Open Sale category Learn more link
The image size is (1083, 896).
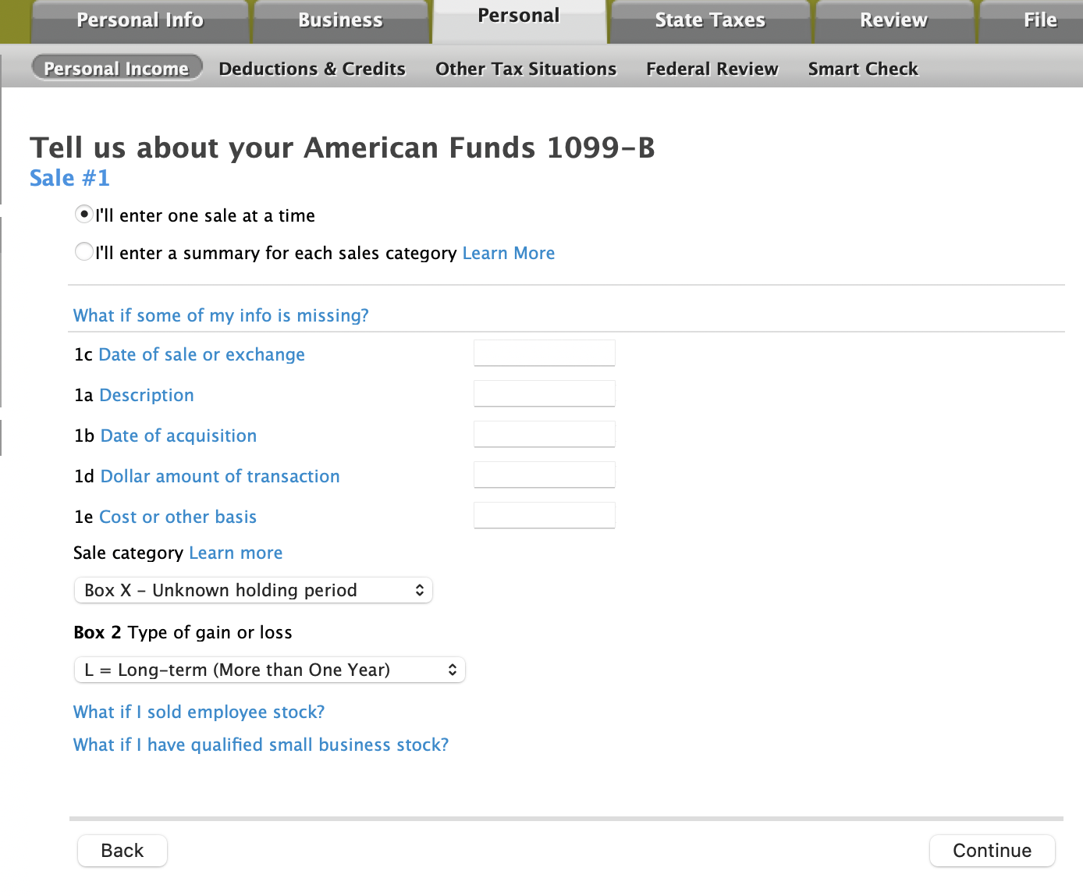click(236, 553)
